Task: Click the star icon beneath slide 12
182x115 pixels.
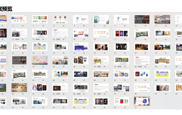Action: (x=23, y=39)
